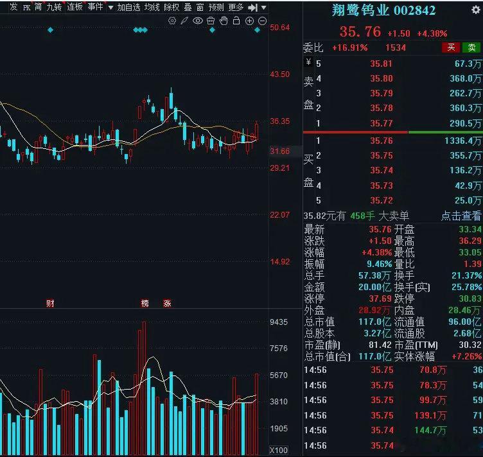Click buy 1 volume 1336.4万
Viewport: 483px width, 457px height.
[462, 141]
